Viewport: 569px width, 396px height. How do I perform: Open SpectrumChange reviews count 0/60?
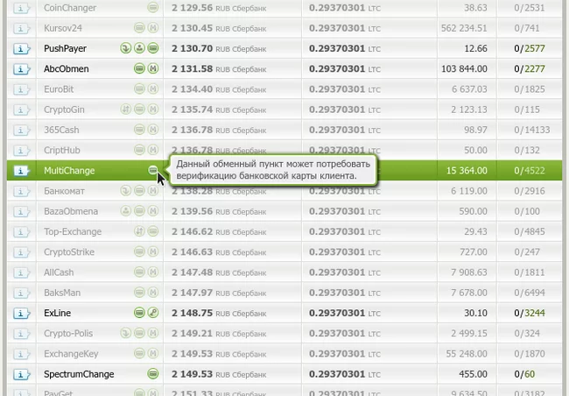click(524, 374)
